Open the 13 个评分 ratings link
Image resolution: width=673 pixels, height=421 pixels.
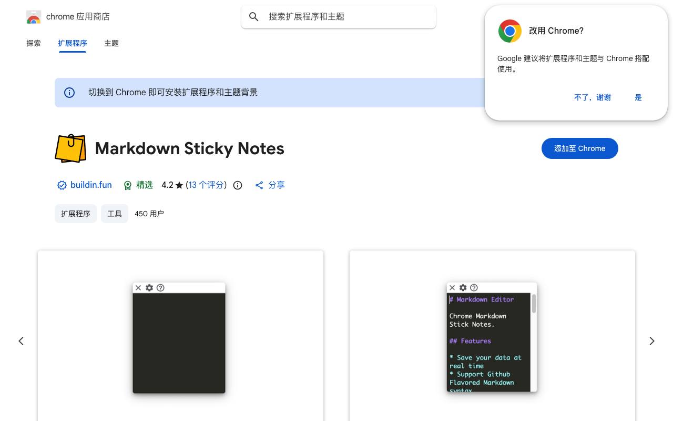(206, 185)
